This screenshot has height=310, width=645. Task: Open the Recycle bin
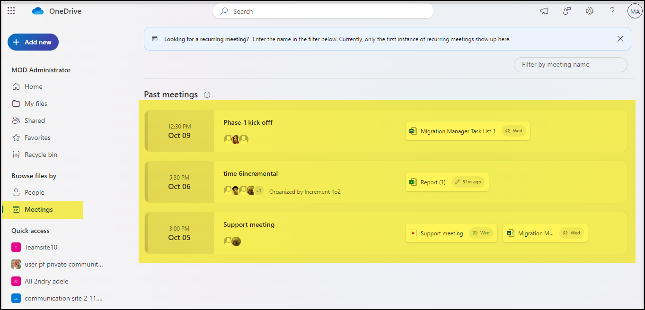(41, 155)
